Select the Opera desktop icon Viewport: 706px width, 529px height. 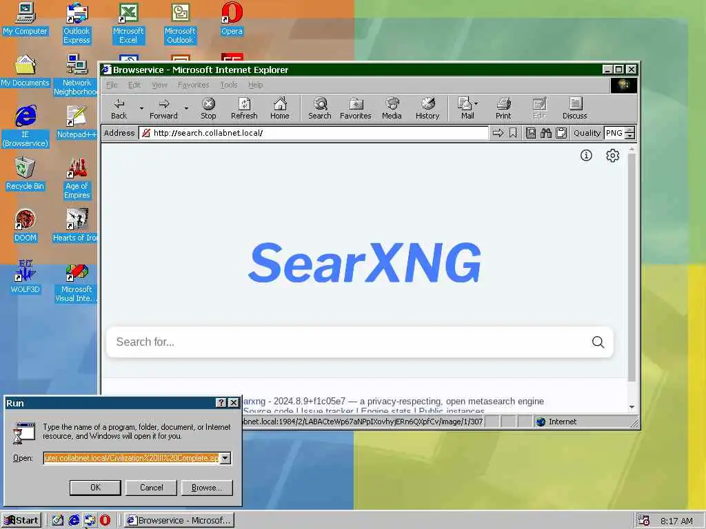[x=232, y=19]
